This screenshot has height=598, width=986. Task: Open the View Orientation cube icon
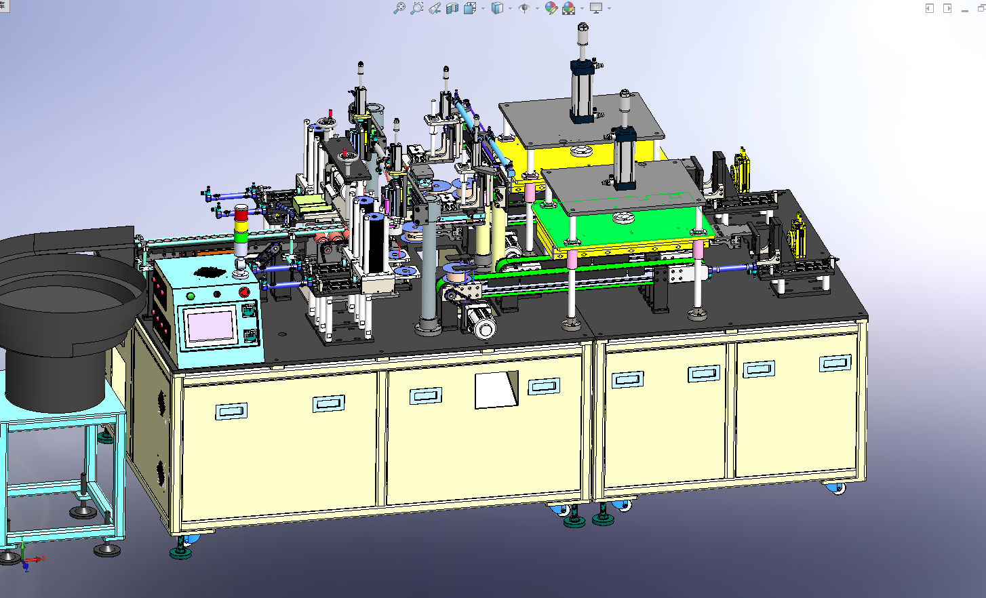pos(470,8)
